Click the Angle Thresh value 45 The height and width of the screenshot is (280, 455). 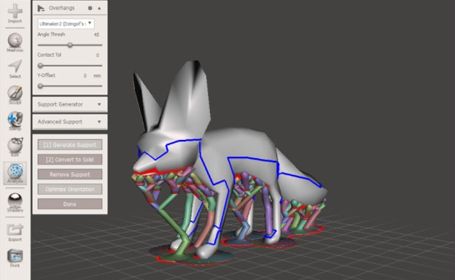point(97,34)
